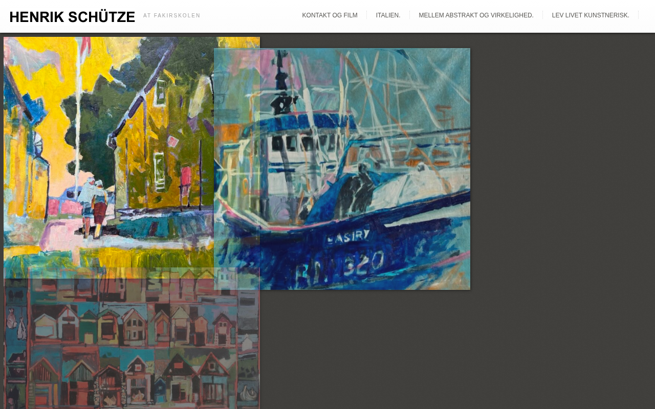The width and height of the screenshot is (655, 409).
Task: Click the walking couple in the yellow painting
Action: point(95,204)
